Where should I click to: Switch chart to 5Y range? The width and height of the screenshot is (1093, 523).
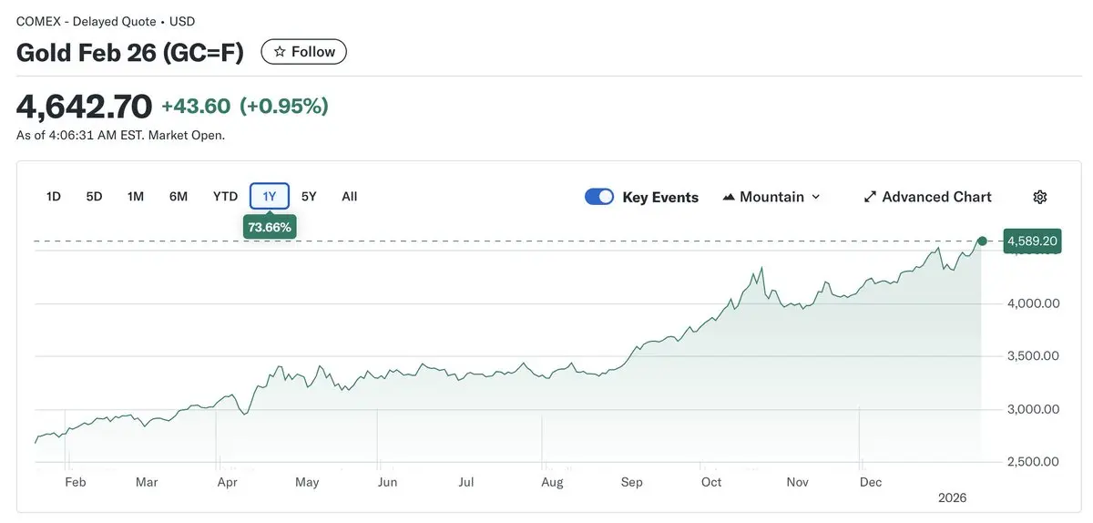click(x=309, y=196)
